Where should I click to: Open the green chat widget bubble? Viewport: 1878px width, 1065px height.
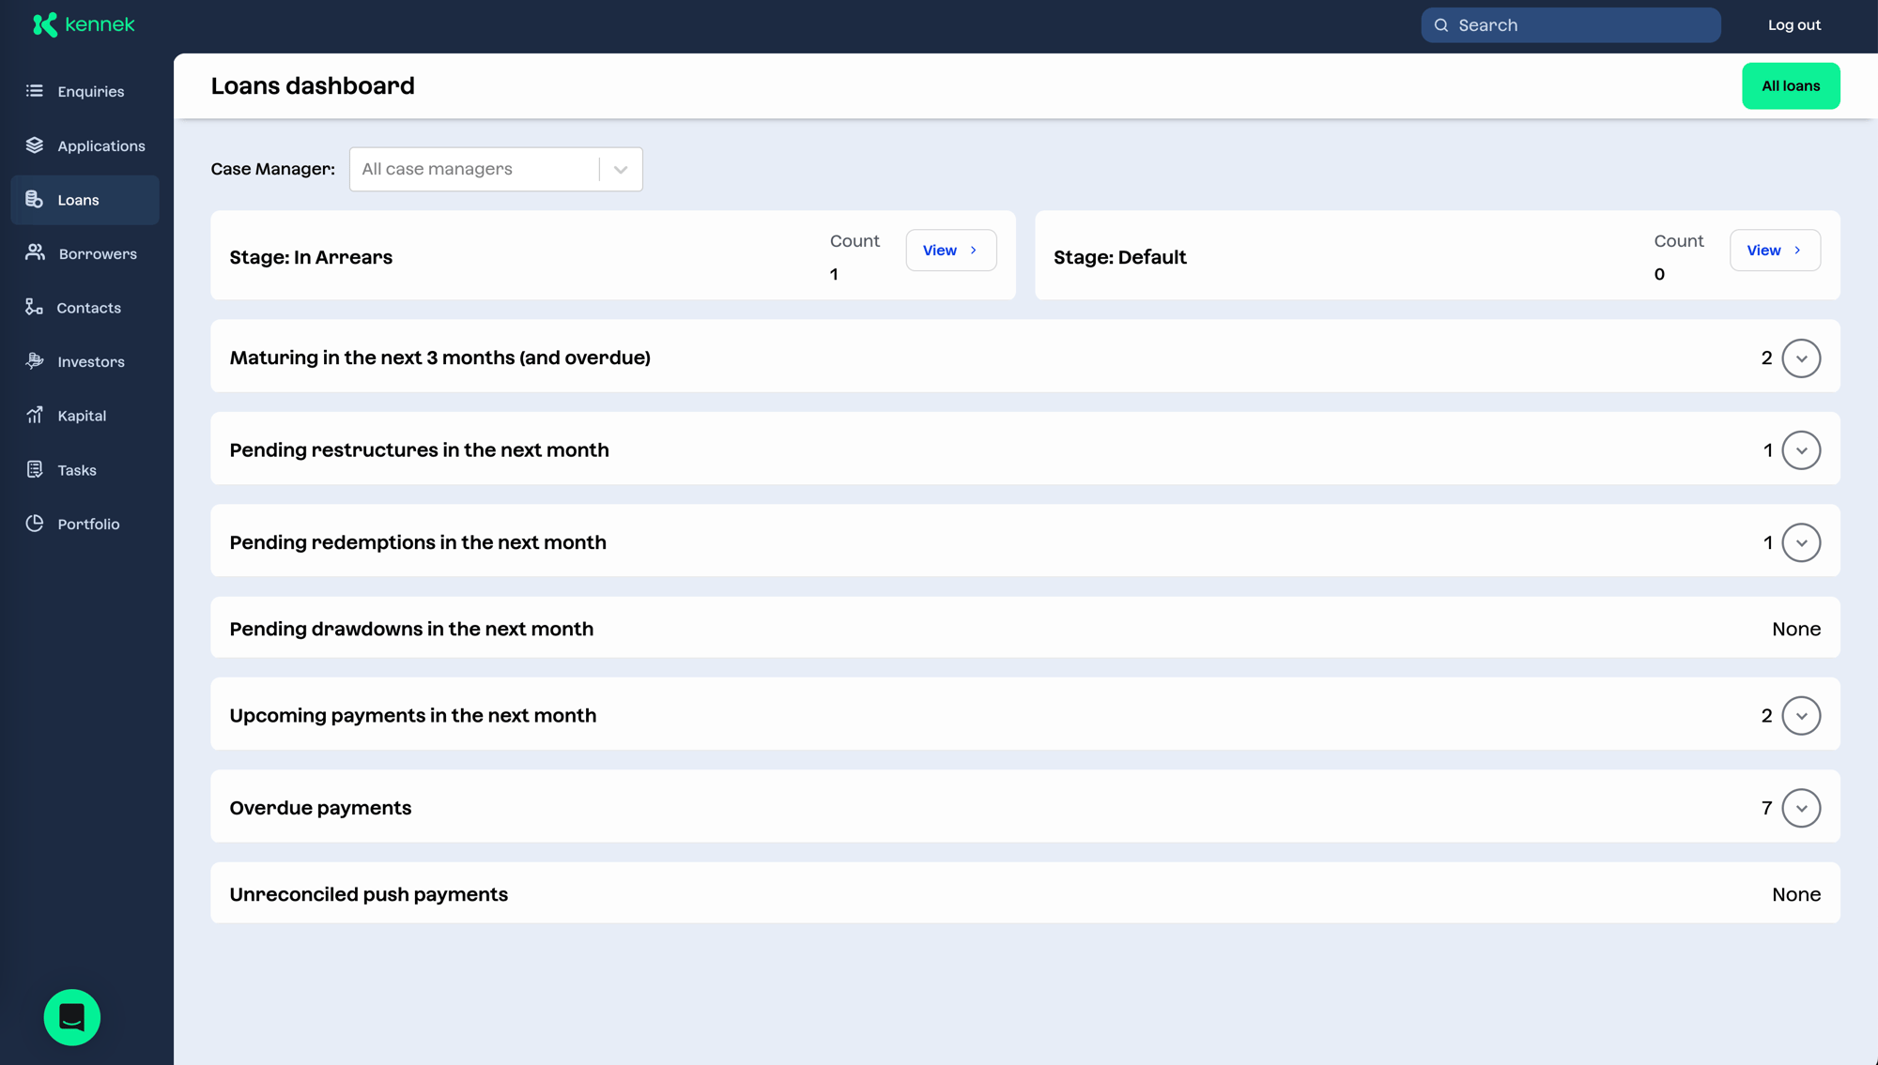click(x=72, y=1017)
